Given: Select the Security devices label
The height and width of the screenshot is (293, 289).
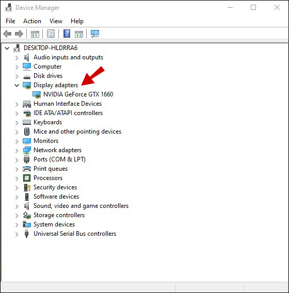Looking at the screenshot, I should pyautogui.click(x=55, y=187).
